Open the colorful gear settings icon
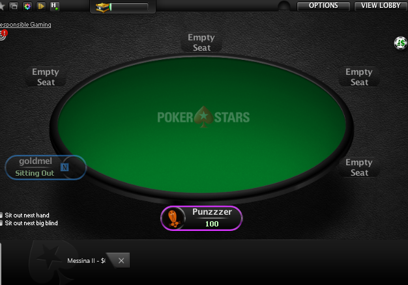The width and height of the screenshot is (408, 285). point(27,6)
